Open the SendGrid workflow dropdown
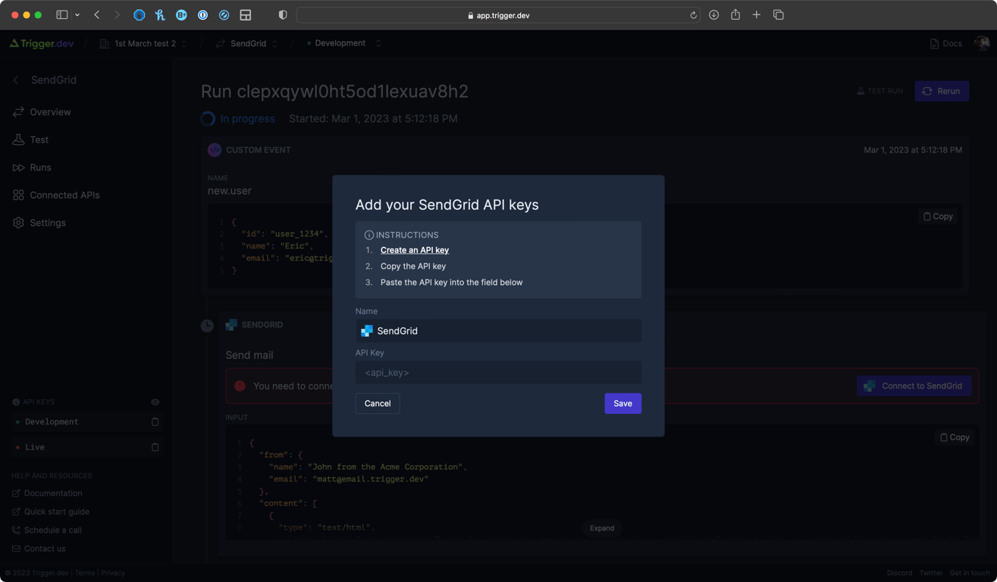The height and width of the screenshot is (582, 997). (248, 44)
